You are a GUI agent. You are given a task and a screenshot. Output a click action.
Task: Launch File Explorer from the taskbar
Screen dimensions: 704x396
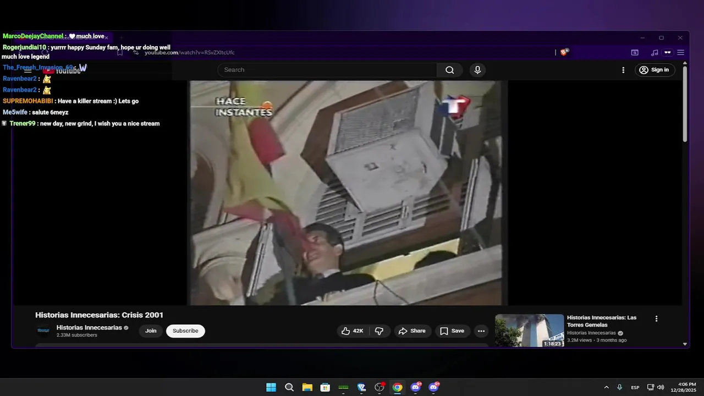pos(307,387)
